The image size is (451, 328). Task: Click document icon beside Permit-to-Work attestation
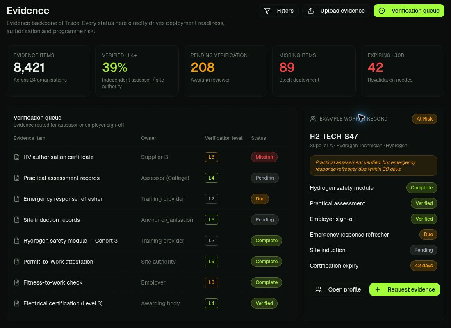(17, 262)
